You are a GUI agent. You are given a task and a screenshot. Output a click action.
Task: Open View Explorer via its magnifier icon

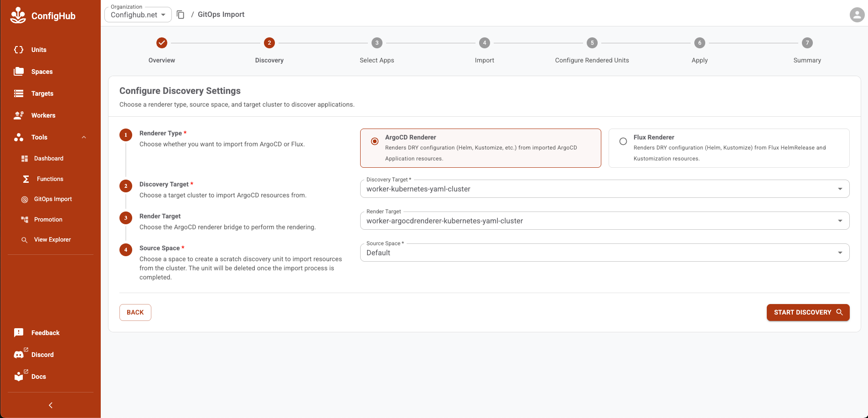tap(25, 240)
